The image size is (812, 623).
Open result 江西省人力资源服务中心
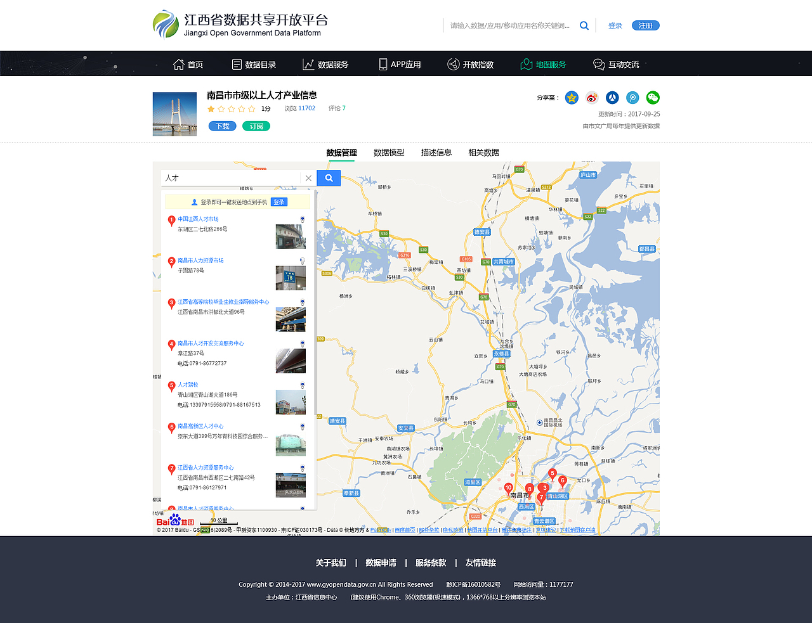click(x=206, y=468)
